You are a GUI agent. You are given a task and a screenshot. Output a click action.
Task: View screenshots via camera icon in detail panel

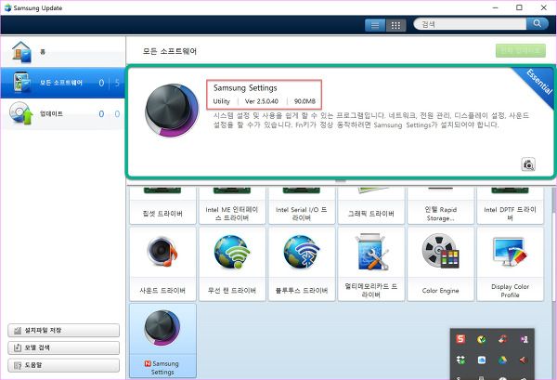point(528,164)
